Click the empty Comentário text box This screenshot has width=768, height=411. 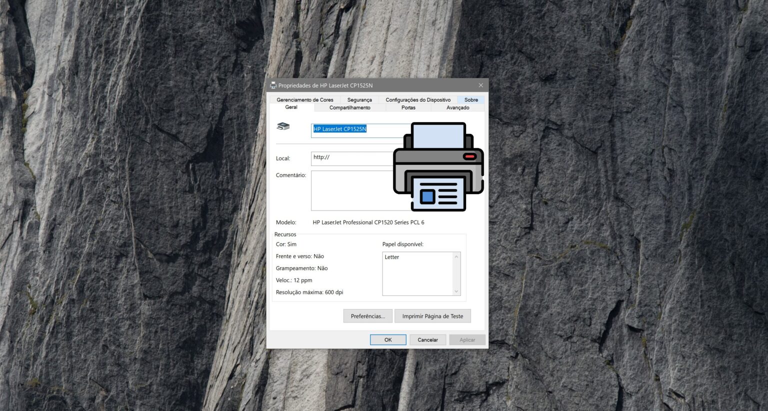350,190
